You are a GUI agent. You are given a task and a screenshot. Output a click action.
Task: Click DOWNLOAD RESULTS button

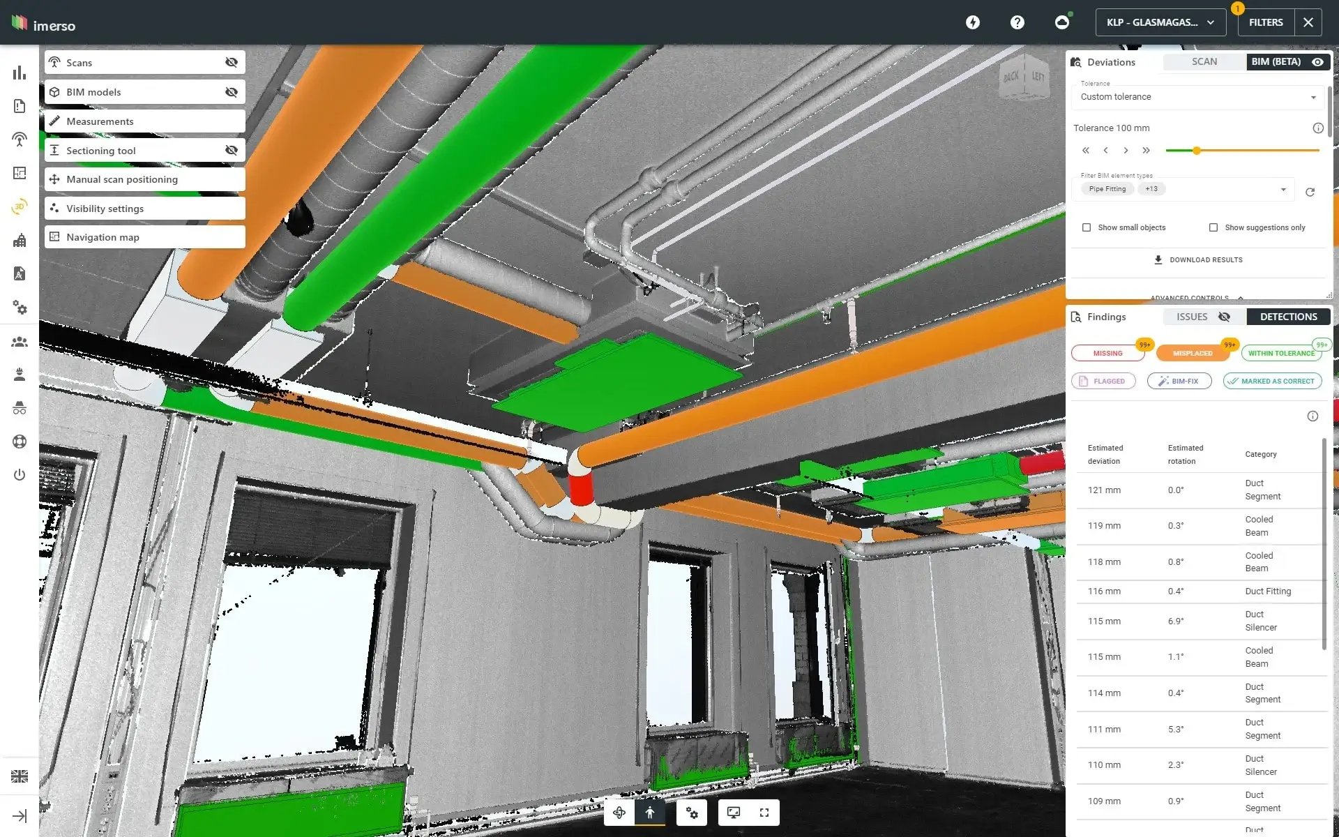[x=1198, y=259]
